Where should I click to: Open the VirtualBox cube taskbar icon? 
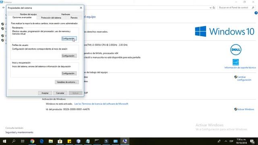pyautogui.click(x=79, y=141)
